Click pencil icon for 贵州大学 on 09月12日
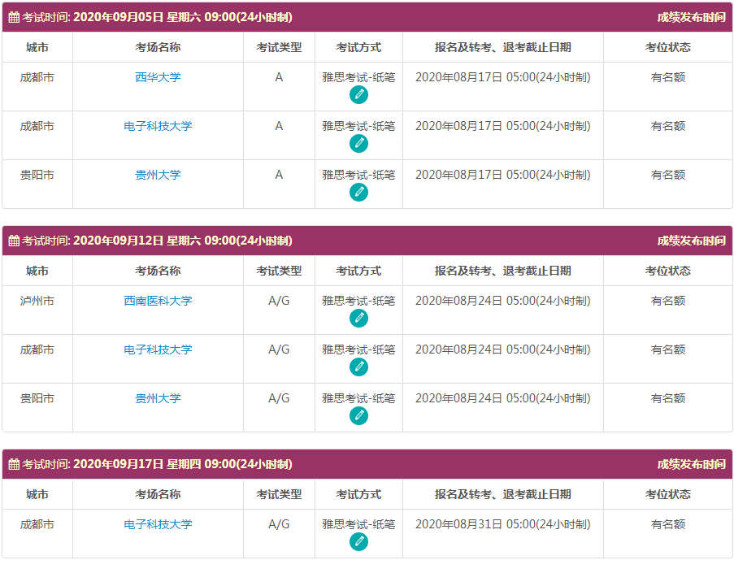 pos(358,416)
